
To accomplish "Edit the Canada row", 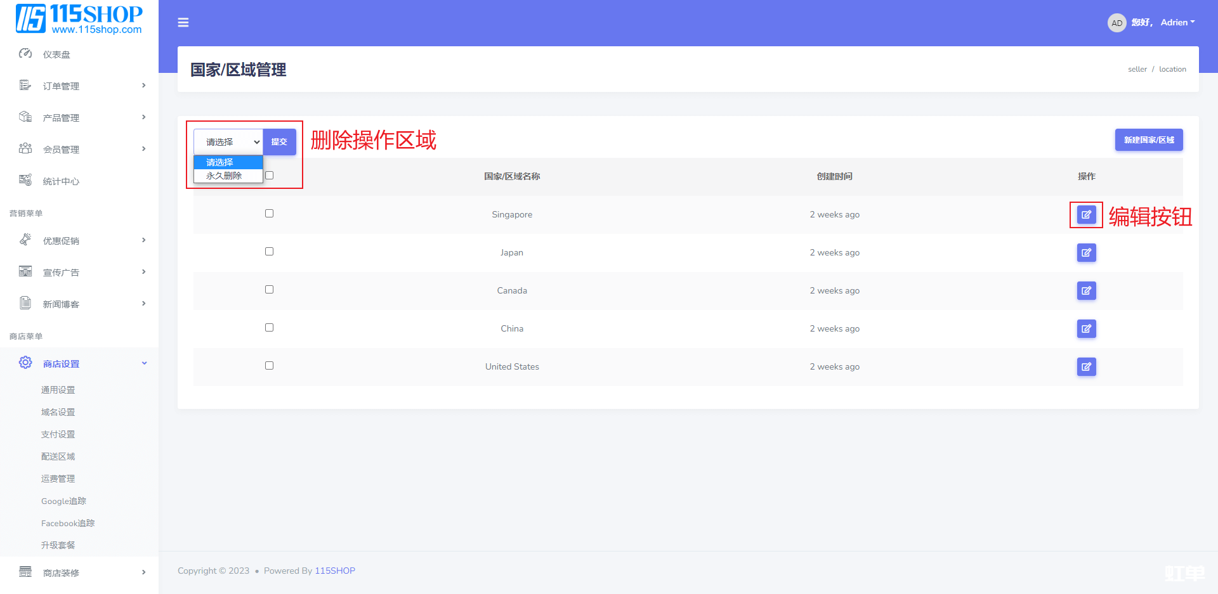I will (1086, 290).
